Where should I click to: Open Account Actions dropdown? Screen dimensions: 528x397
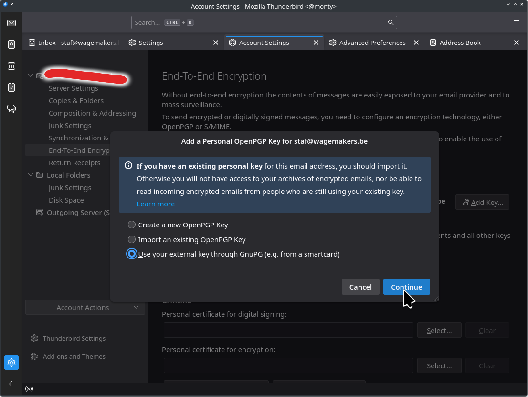click(85, 308)
